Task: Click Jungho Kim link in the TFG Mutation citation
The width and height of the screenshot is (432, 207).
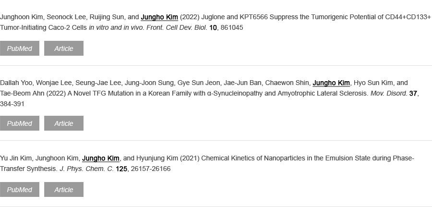Action: click(331, 83)
